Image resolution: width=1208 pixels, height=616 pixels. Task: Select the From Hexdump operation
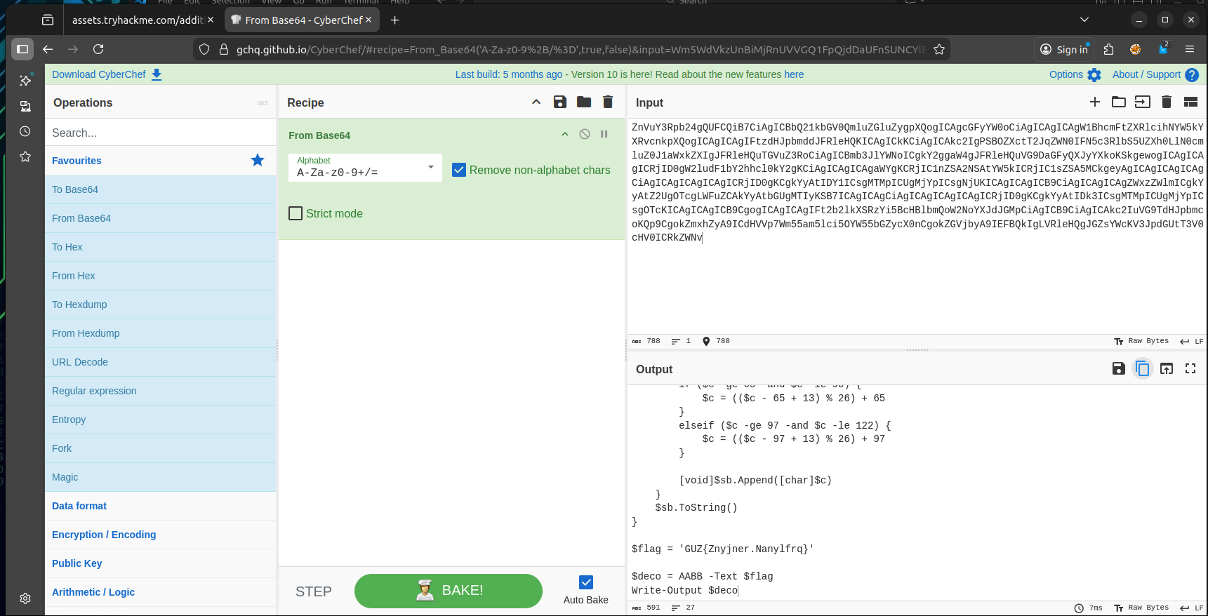(160, 333)
